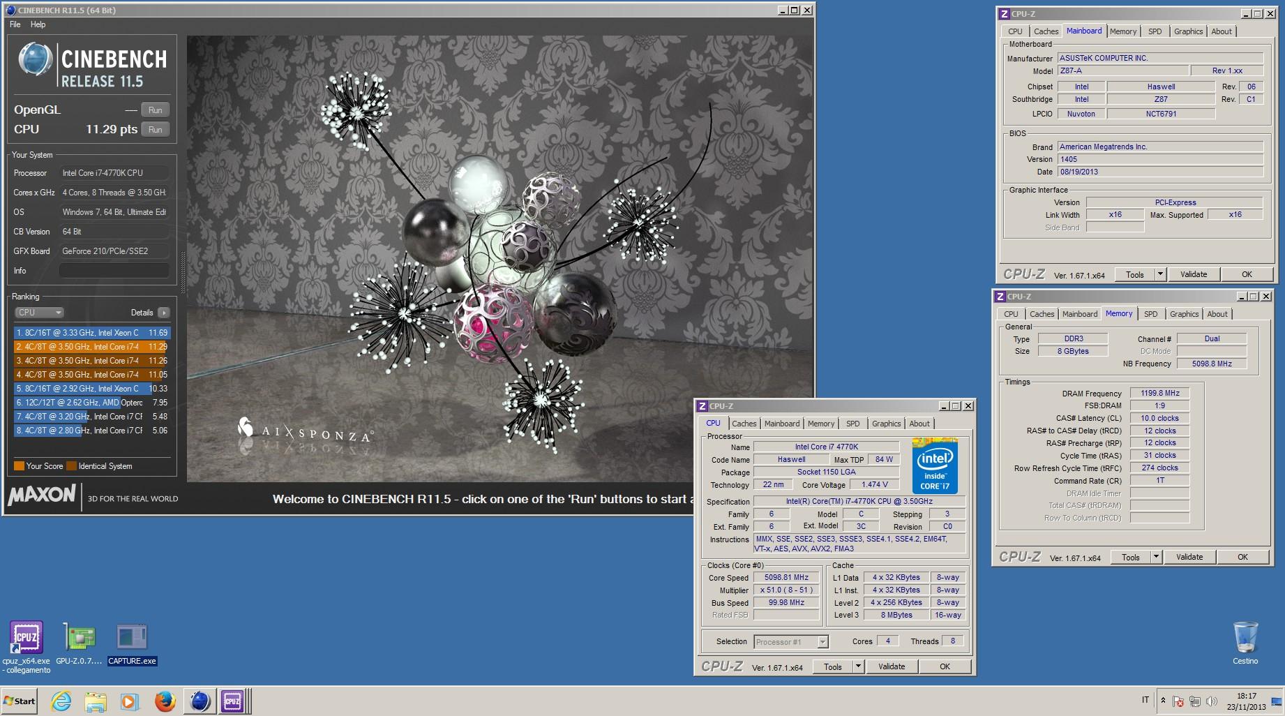The image size is (1285, 716).
Task: Click OK in Memory CPU-Z window
Action: pyautogui.click(x=1242, y=557)
